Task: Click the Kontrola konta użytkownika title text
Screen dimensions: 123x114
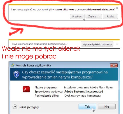Action: pyautogui.click(x=33, y=65)
